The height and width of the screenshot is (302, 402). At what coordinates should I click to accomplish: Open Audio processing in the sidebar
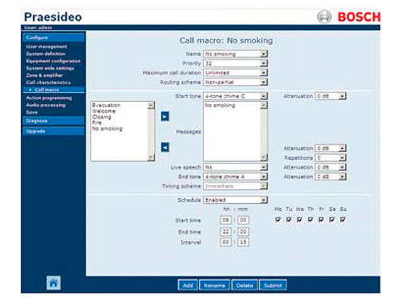pyautogui.click(x=46, y=105)
